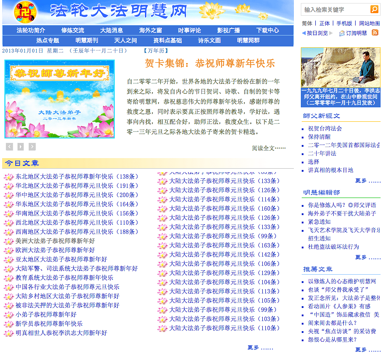The image size is (388, 357).
Task: Expand 更多 under 明慧編輯部 section
Action: tap(367, 258)
